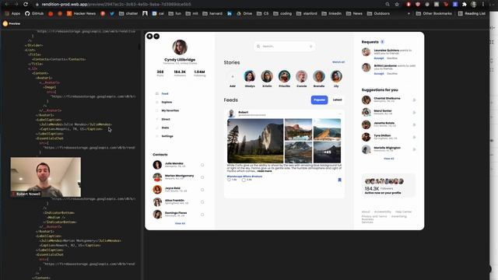Screen dimensions: 498x280
Task: Open the Chrome three-dot menu
Action: pyautogui.click(x=483, y=4)
